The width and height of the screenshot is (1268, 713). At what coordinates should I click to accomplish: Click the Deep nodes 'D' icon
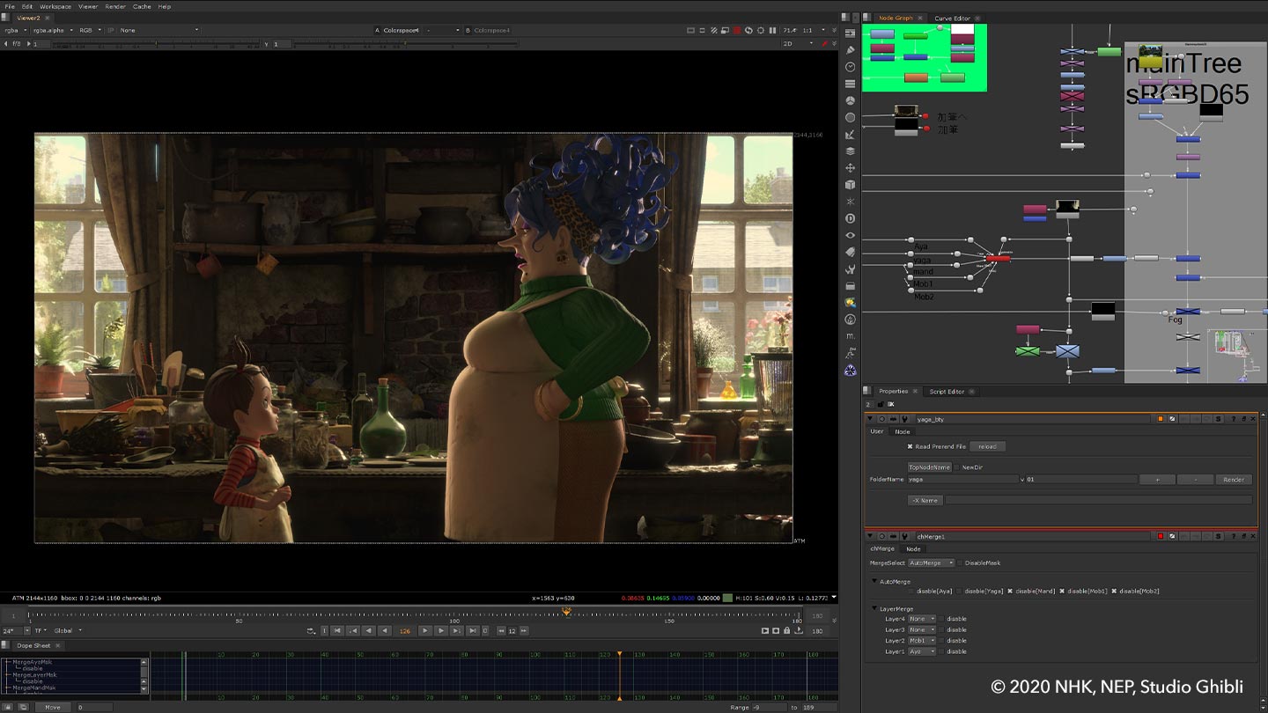(850, 218)
